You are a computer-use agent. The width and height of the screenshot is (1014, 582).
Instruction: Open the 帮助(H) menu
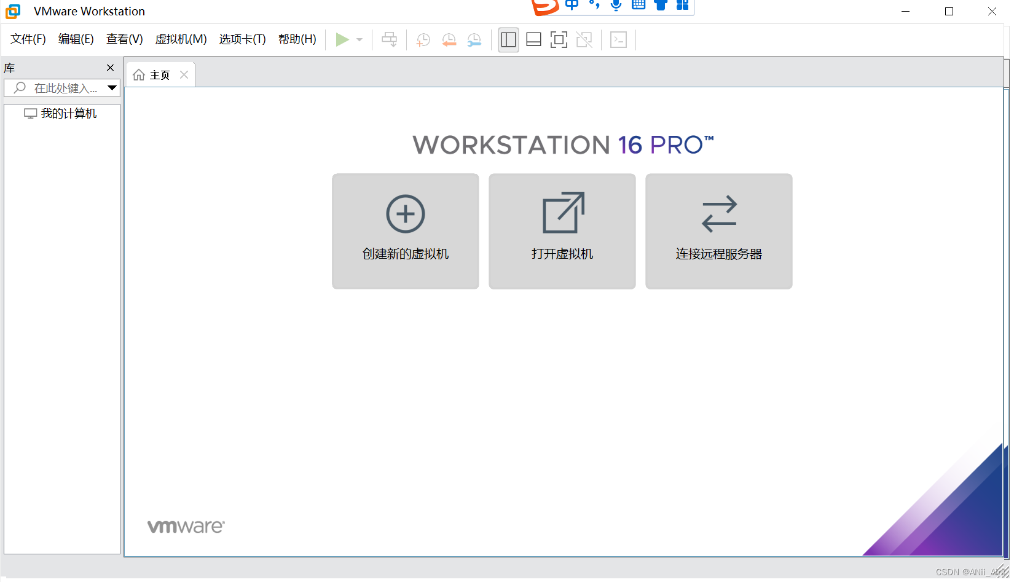click(x=297, y=39)
